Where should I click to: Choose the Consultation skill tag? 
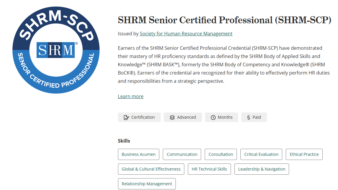click(x=221, y=154)
